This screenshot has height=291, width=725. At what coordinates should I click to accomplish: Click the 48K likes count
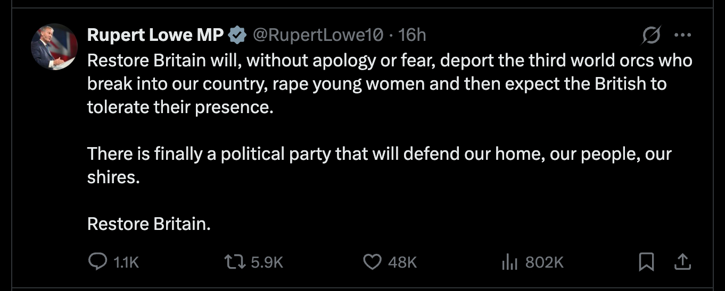pos(402,262)
